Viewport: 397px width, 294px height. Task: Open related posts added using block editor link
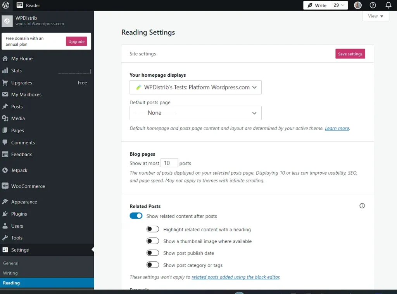(235, 277)
